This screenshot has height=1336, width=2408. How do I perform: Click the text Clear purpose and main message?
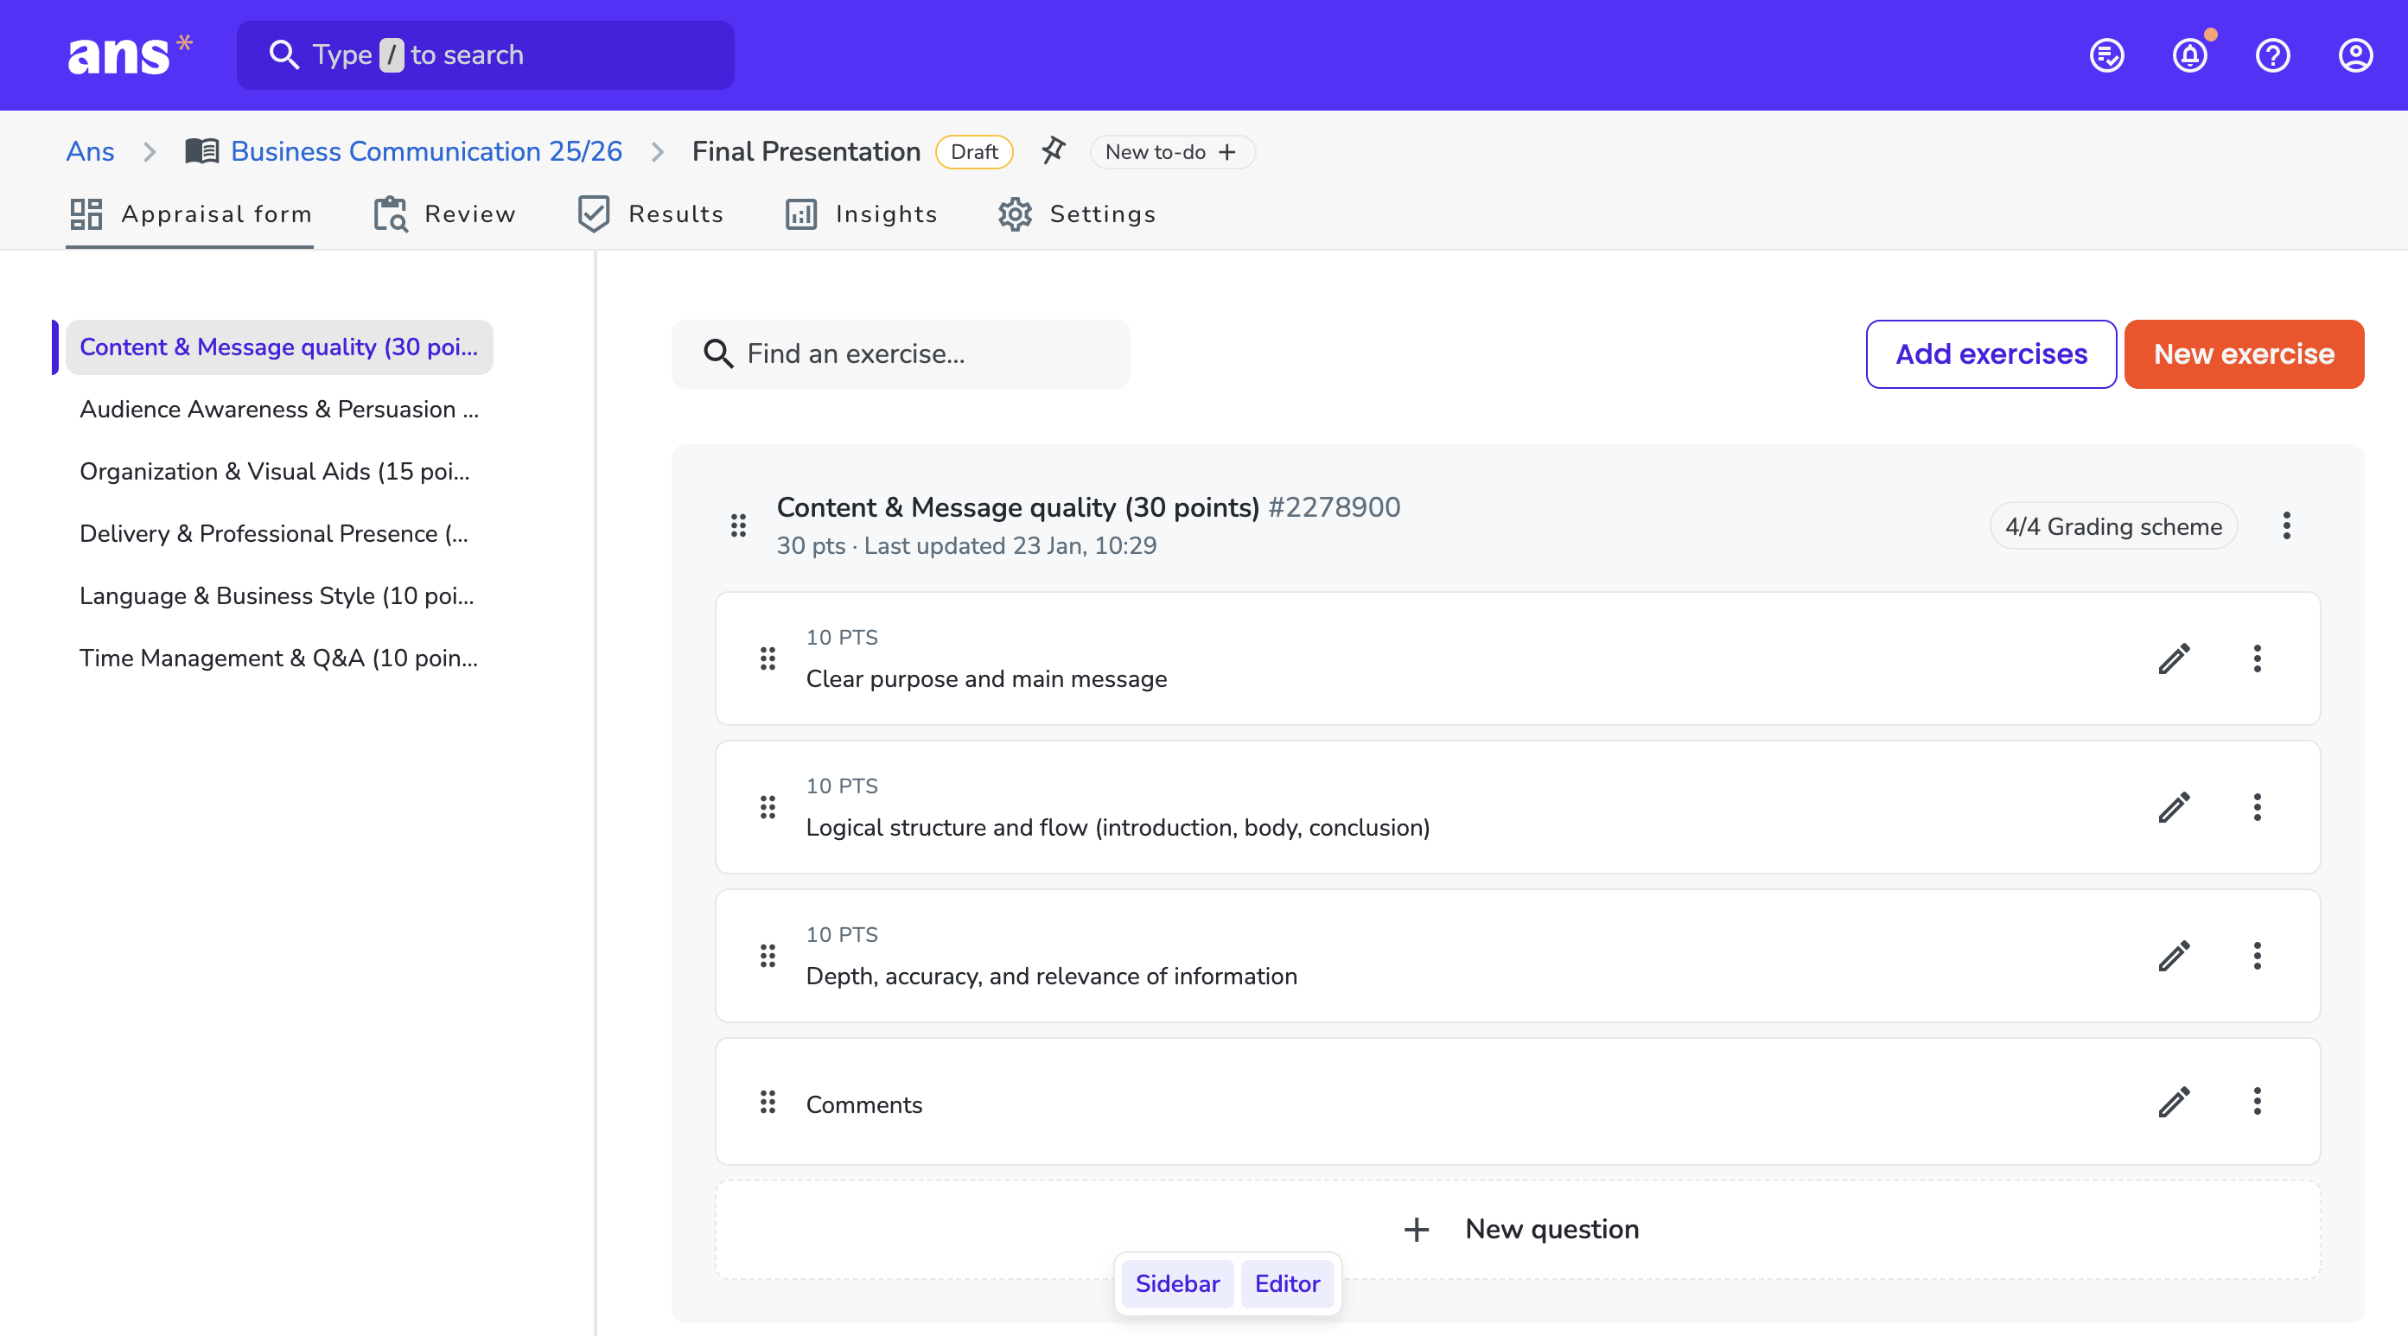click(986, 678)
